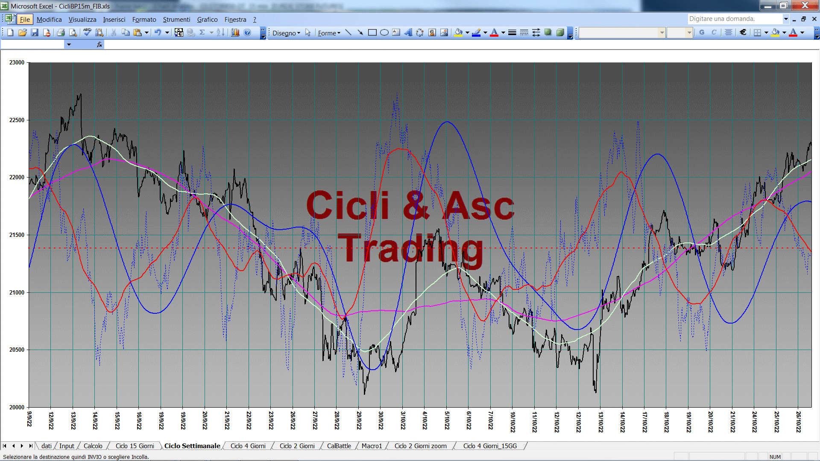Open the File menu
820x461 pixels.
click(x=25, y=19)
